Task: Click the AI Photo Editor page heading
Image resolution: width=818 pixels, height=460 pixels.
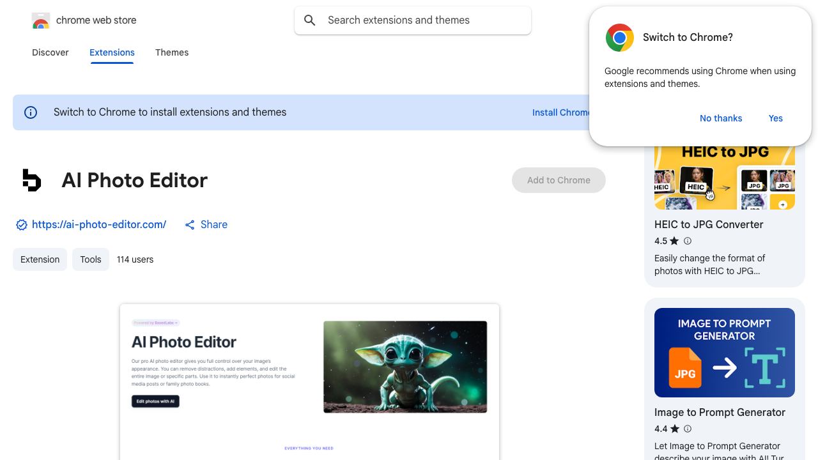Action: pos(135,180)
